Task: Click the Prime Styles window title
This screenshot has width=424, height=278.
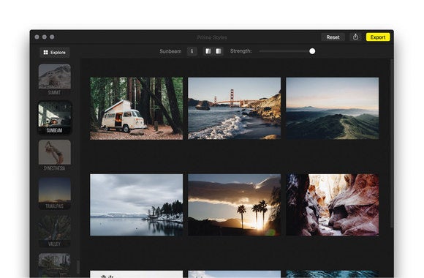Action: click(212, 37)
